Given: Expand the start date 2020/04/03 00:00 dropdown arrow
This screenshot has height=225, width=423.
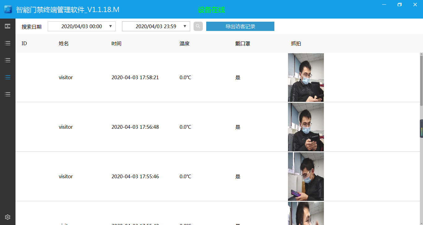Looking at the screenshot, I should (x=111, y=26).
